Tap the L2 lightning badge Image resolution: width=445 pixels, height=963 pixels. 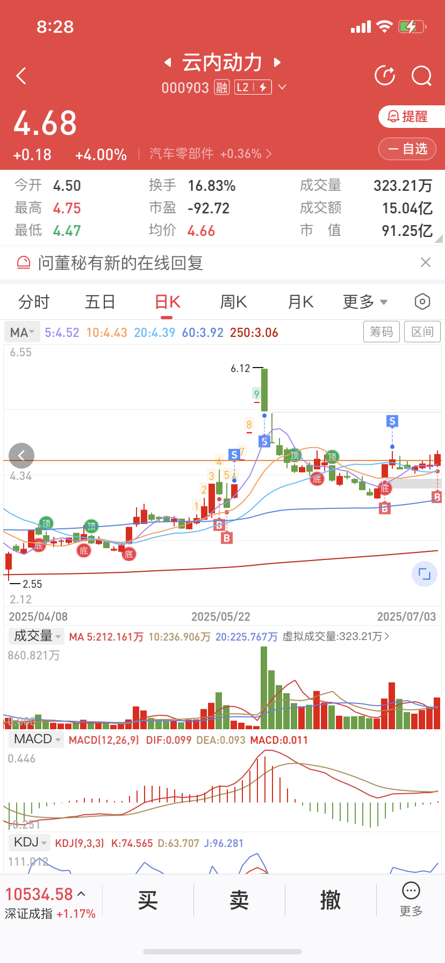[x=253, y=87]
